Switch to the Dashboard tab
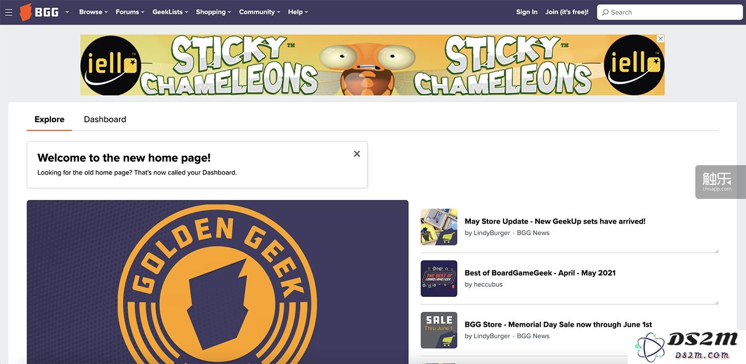Image resolution: width=746 pixels, height=364 pixels. [x=105, y=119]
